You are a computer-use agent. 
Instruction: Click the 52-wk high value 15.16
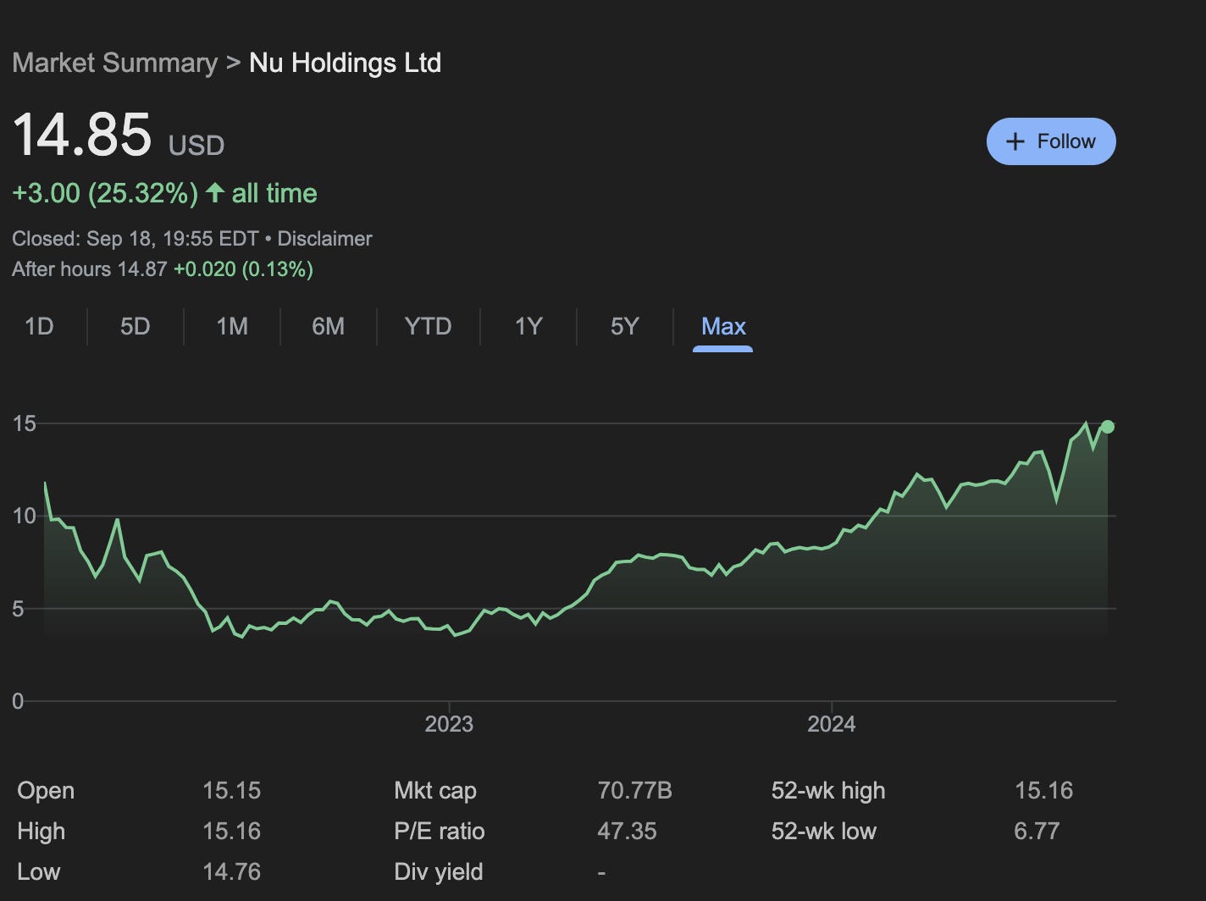click(1045, 790)
